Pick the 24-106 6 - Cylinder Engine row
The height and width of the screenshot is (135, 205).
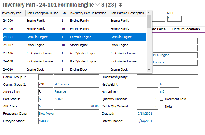tap(74, 53)
